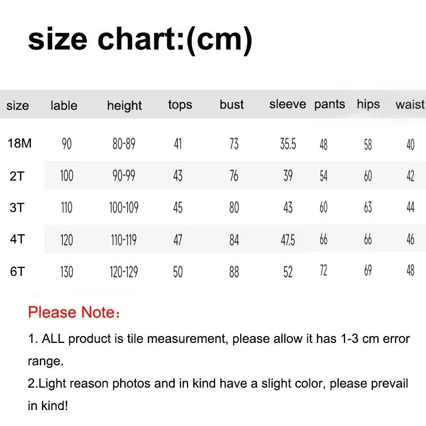
Task: Select the 18M size row label
Action: pyautogui.click(x=20, y=143)
